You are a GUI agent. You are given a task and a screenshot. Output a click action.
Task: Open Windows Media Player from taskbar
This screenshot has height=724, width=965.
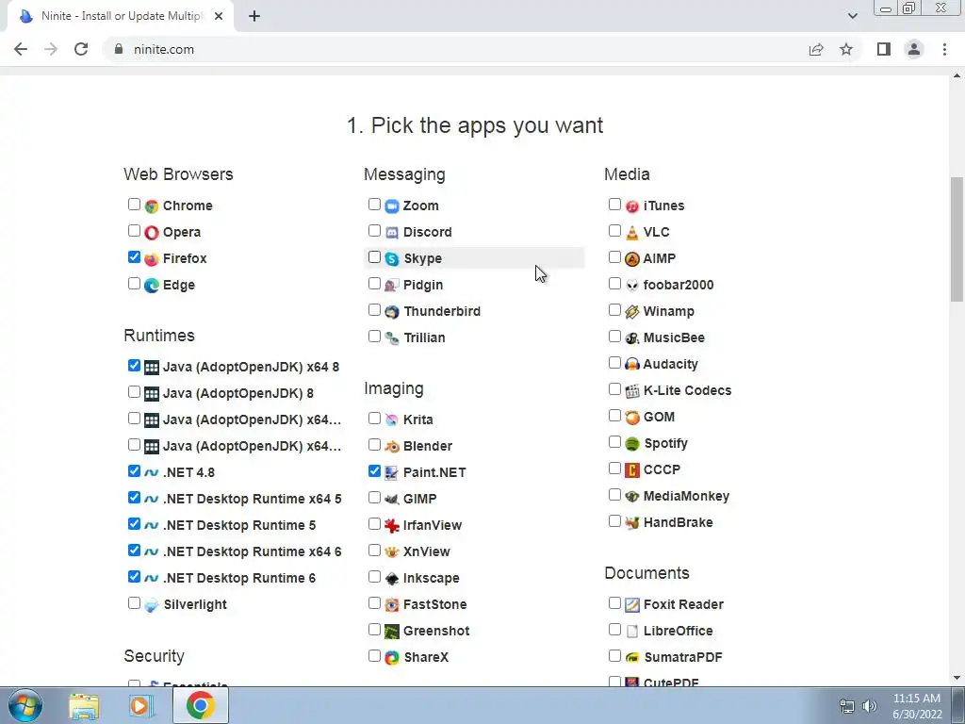coord(141,705)
